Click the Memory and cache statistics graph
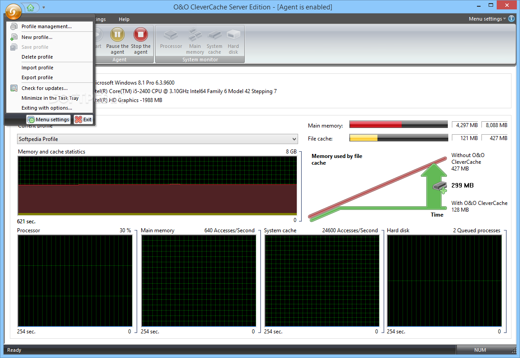 (x=157, y=186)
